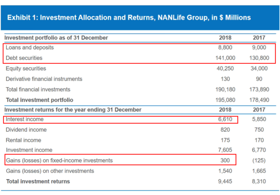The image size is (280, 195).
Task: Click the 195,080 total portfolio value
Action: click(225, 100)
